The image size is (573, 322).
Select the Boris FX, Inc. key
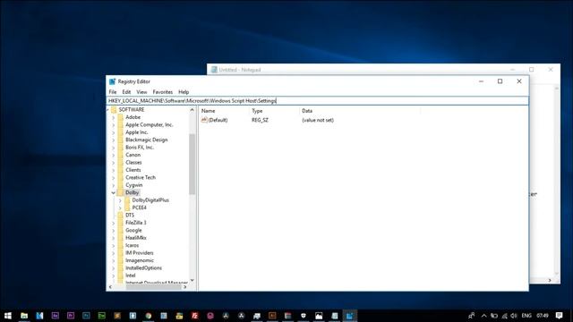coord(140,147)
